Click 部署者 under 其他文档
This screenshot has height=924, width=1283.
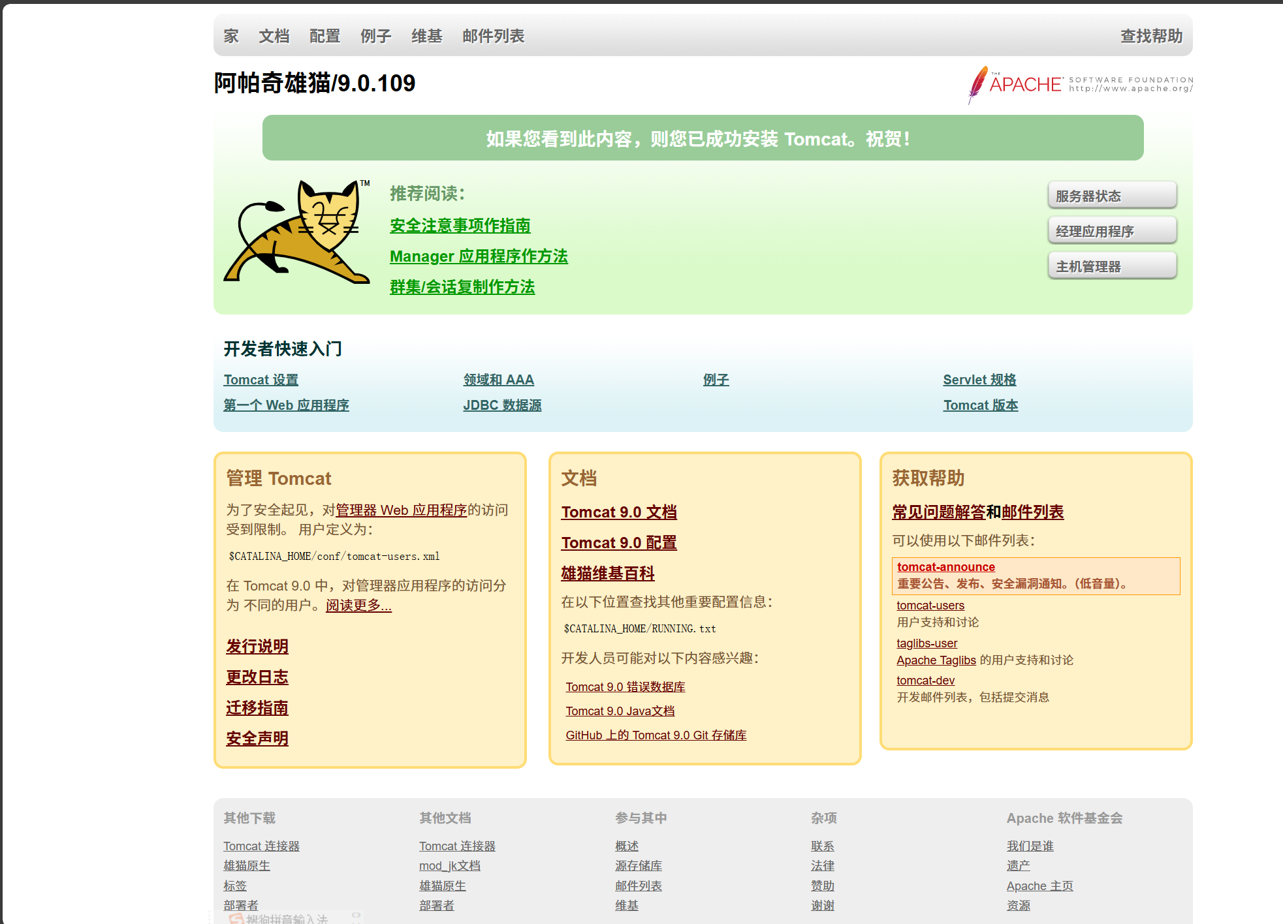(437, 906)
